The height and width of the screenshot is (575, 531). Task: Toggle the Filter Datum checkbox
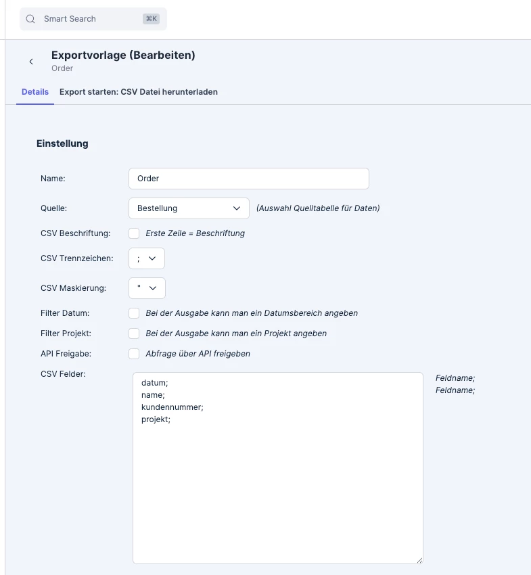tap(134, 313)
